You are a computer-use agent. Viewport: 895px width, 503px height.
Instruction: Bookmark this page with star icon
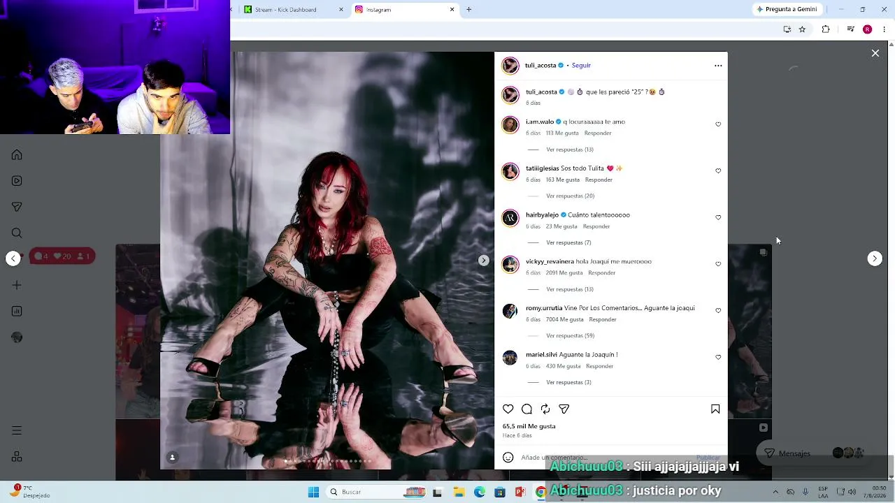[802, 29]
